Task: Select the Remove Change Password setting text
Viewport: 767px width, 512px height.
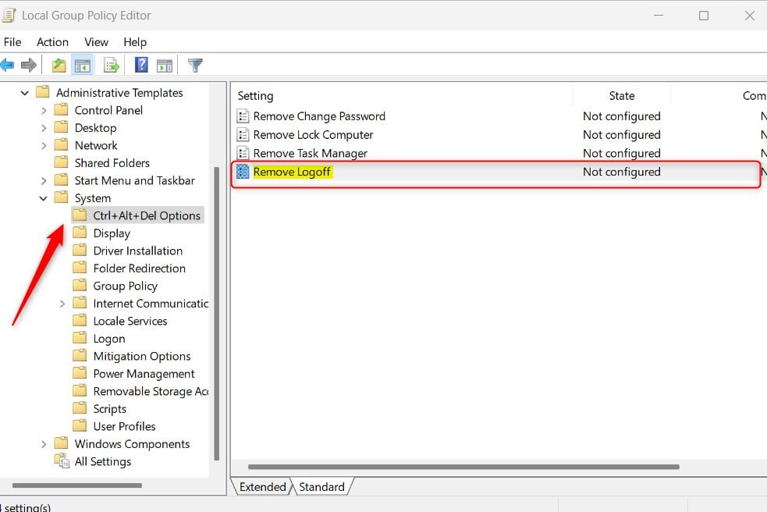Action: (x=319, y=116)
